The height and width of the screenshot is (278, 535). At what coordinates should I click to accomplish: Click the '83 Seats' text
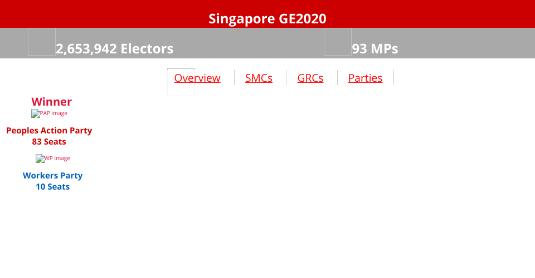tap(49, 142)
